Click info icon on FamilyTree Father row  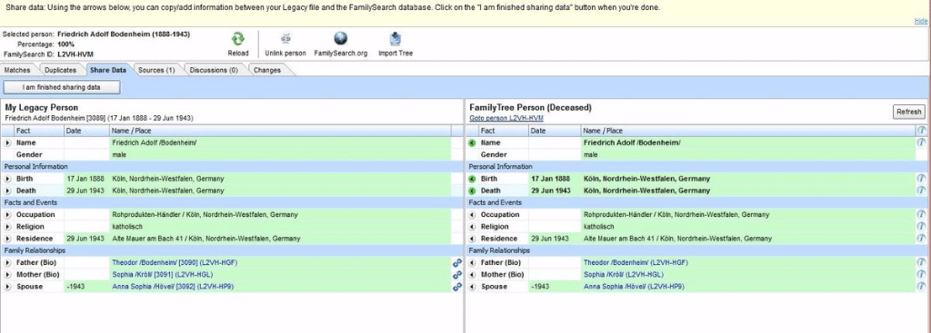point(922,262)
